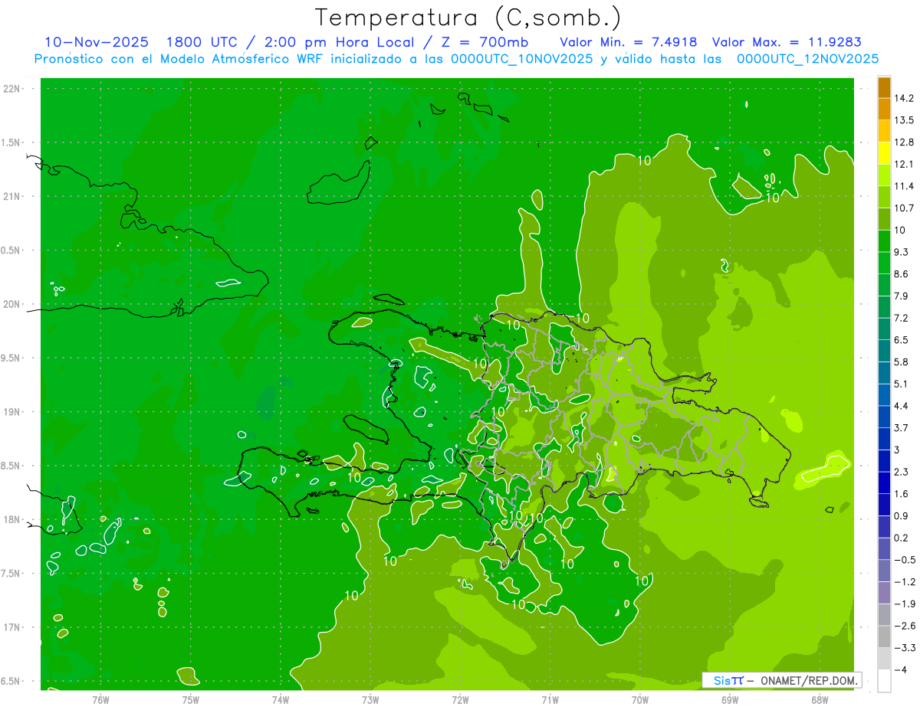Select the lime legend swatch between 11.4 and 12.1
The width and height of the screenshot is (920, 710).
point(884,175)
